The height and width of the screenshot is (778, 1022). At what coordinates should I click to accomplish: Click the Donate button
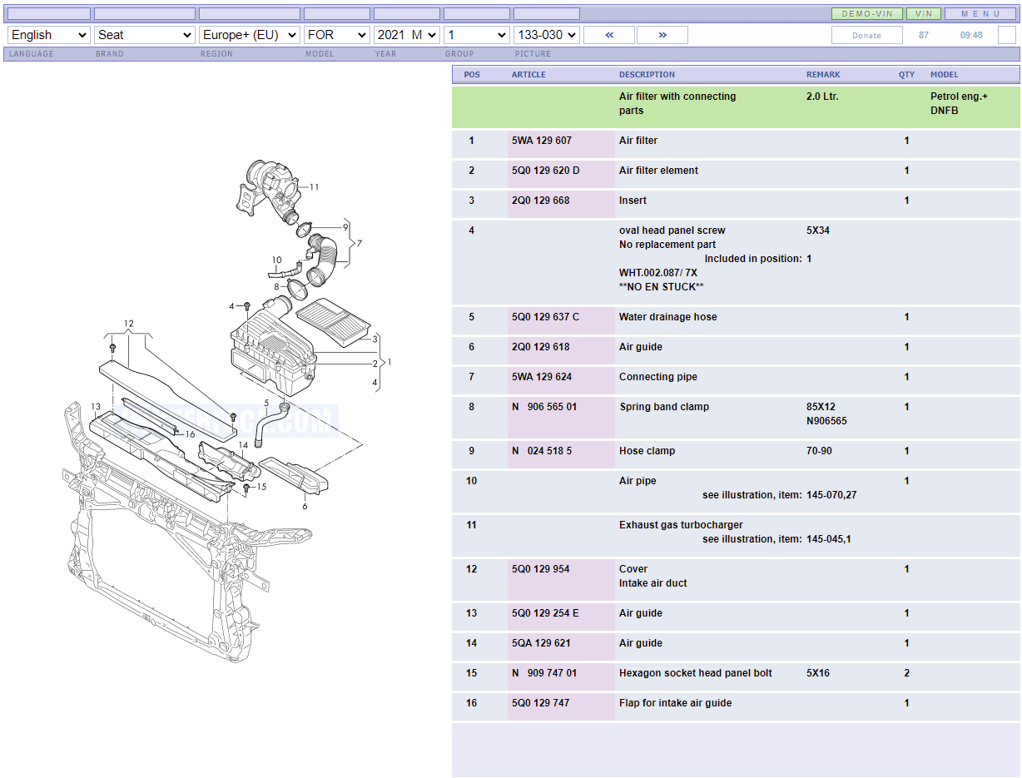click(867, 35)
